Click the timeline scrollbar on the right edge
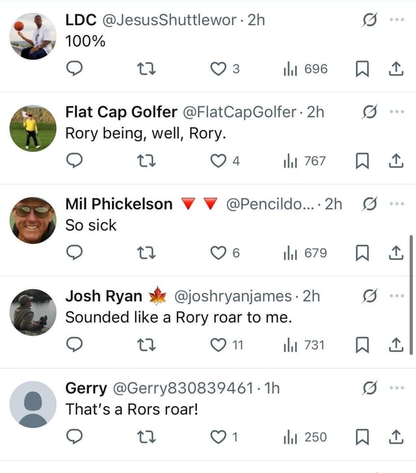Screen dimensions: 416x473 pos(411,296)
